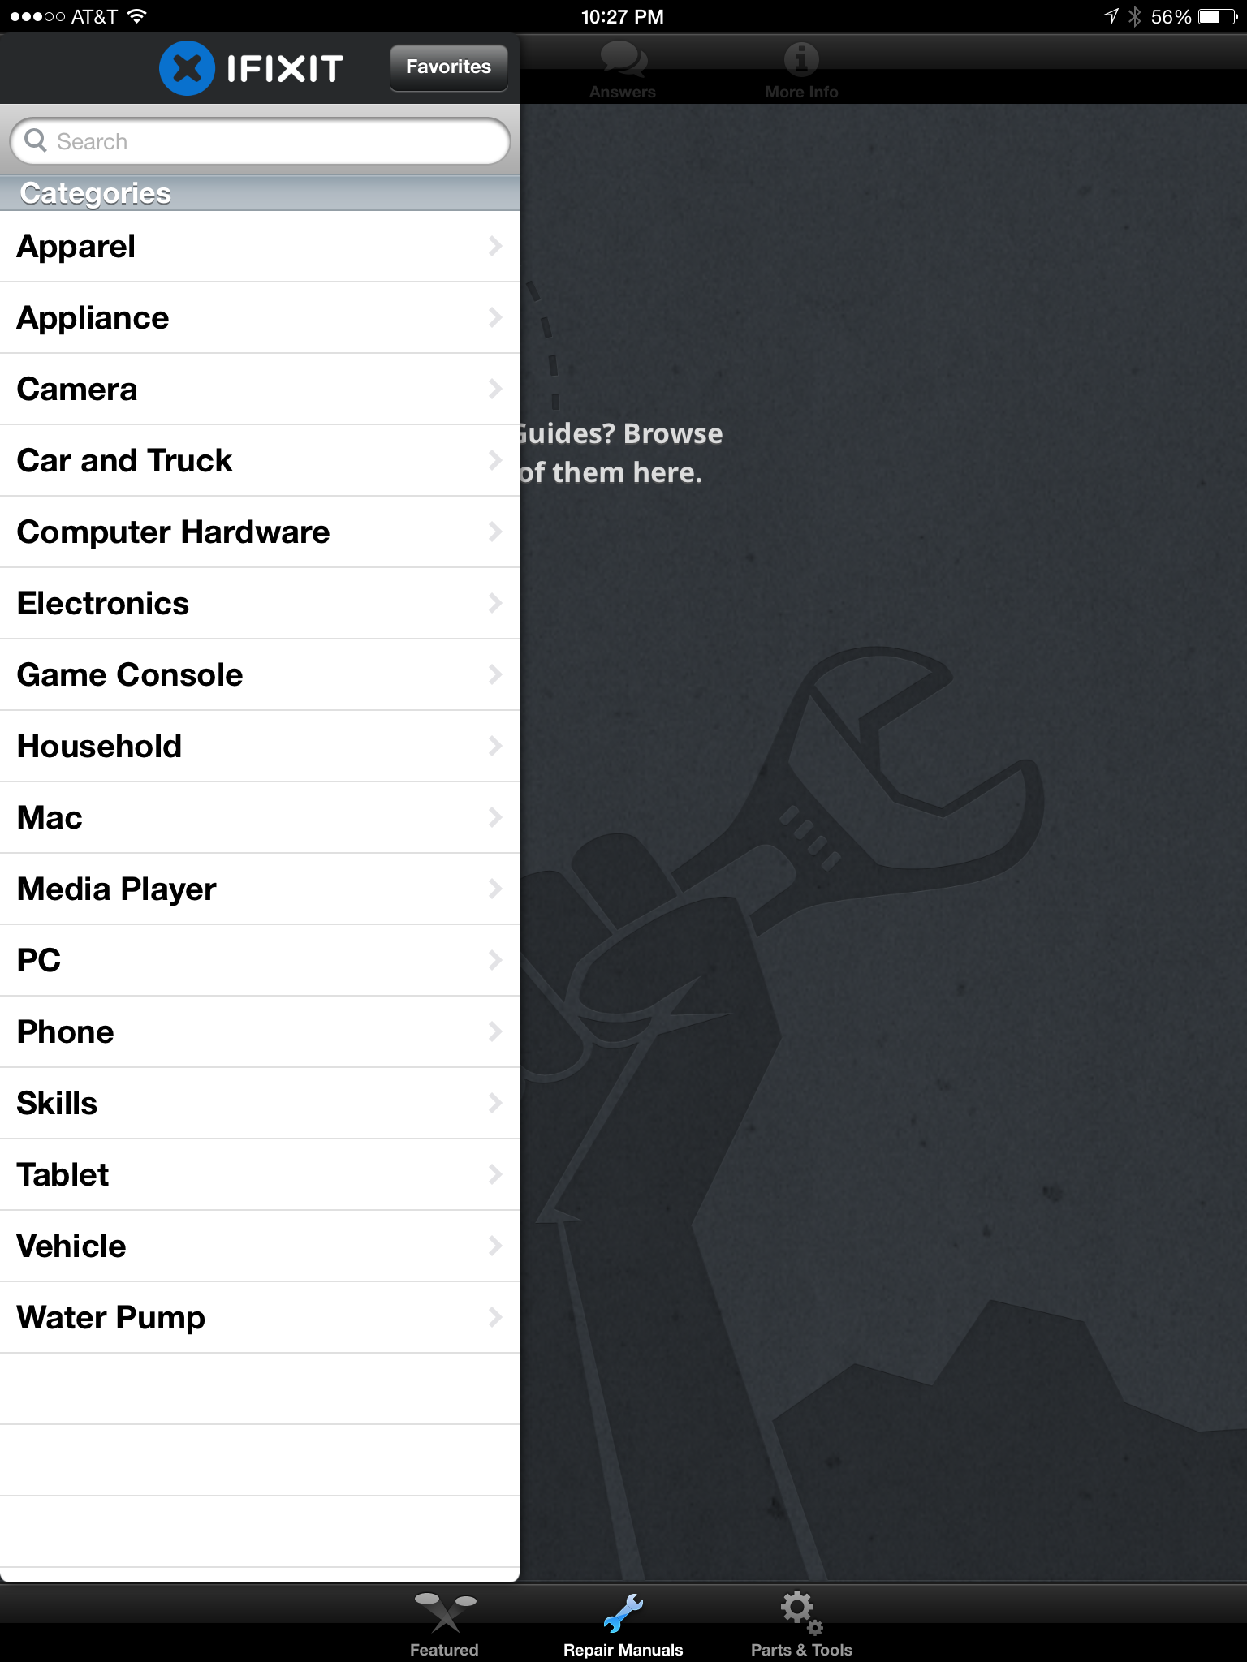Expand the Camera category chevron
Screen dimensions: 1247x1662
point(495,389)
